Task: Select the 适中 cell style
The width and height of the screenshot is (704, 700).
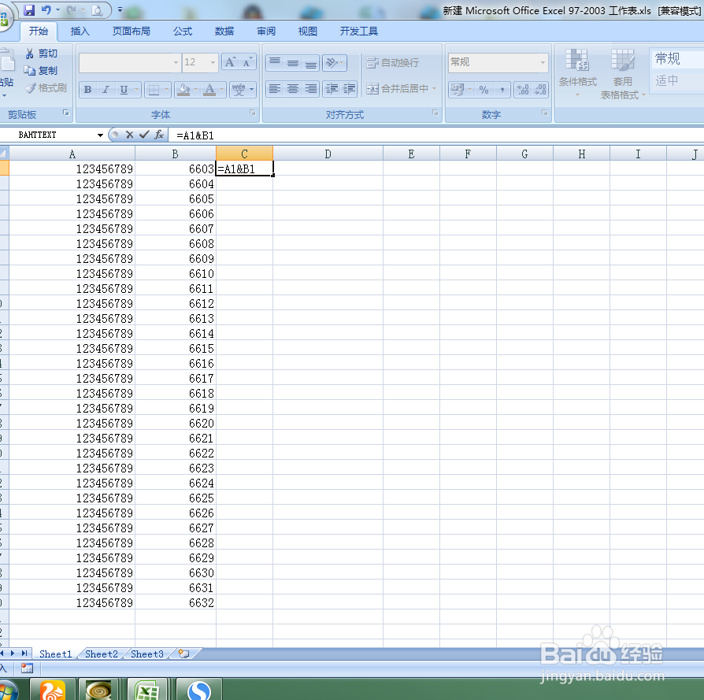Action: (x=676, y=81)
